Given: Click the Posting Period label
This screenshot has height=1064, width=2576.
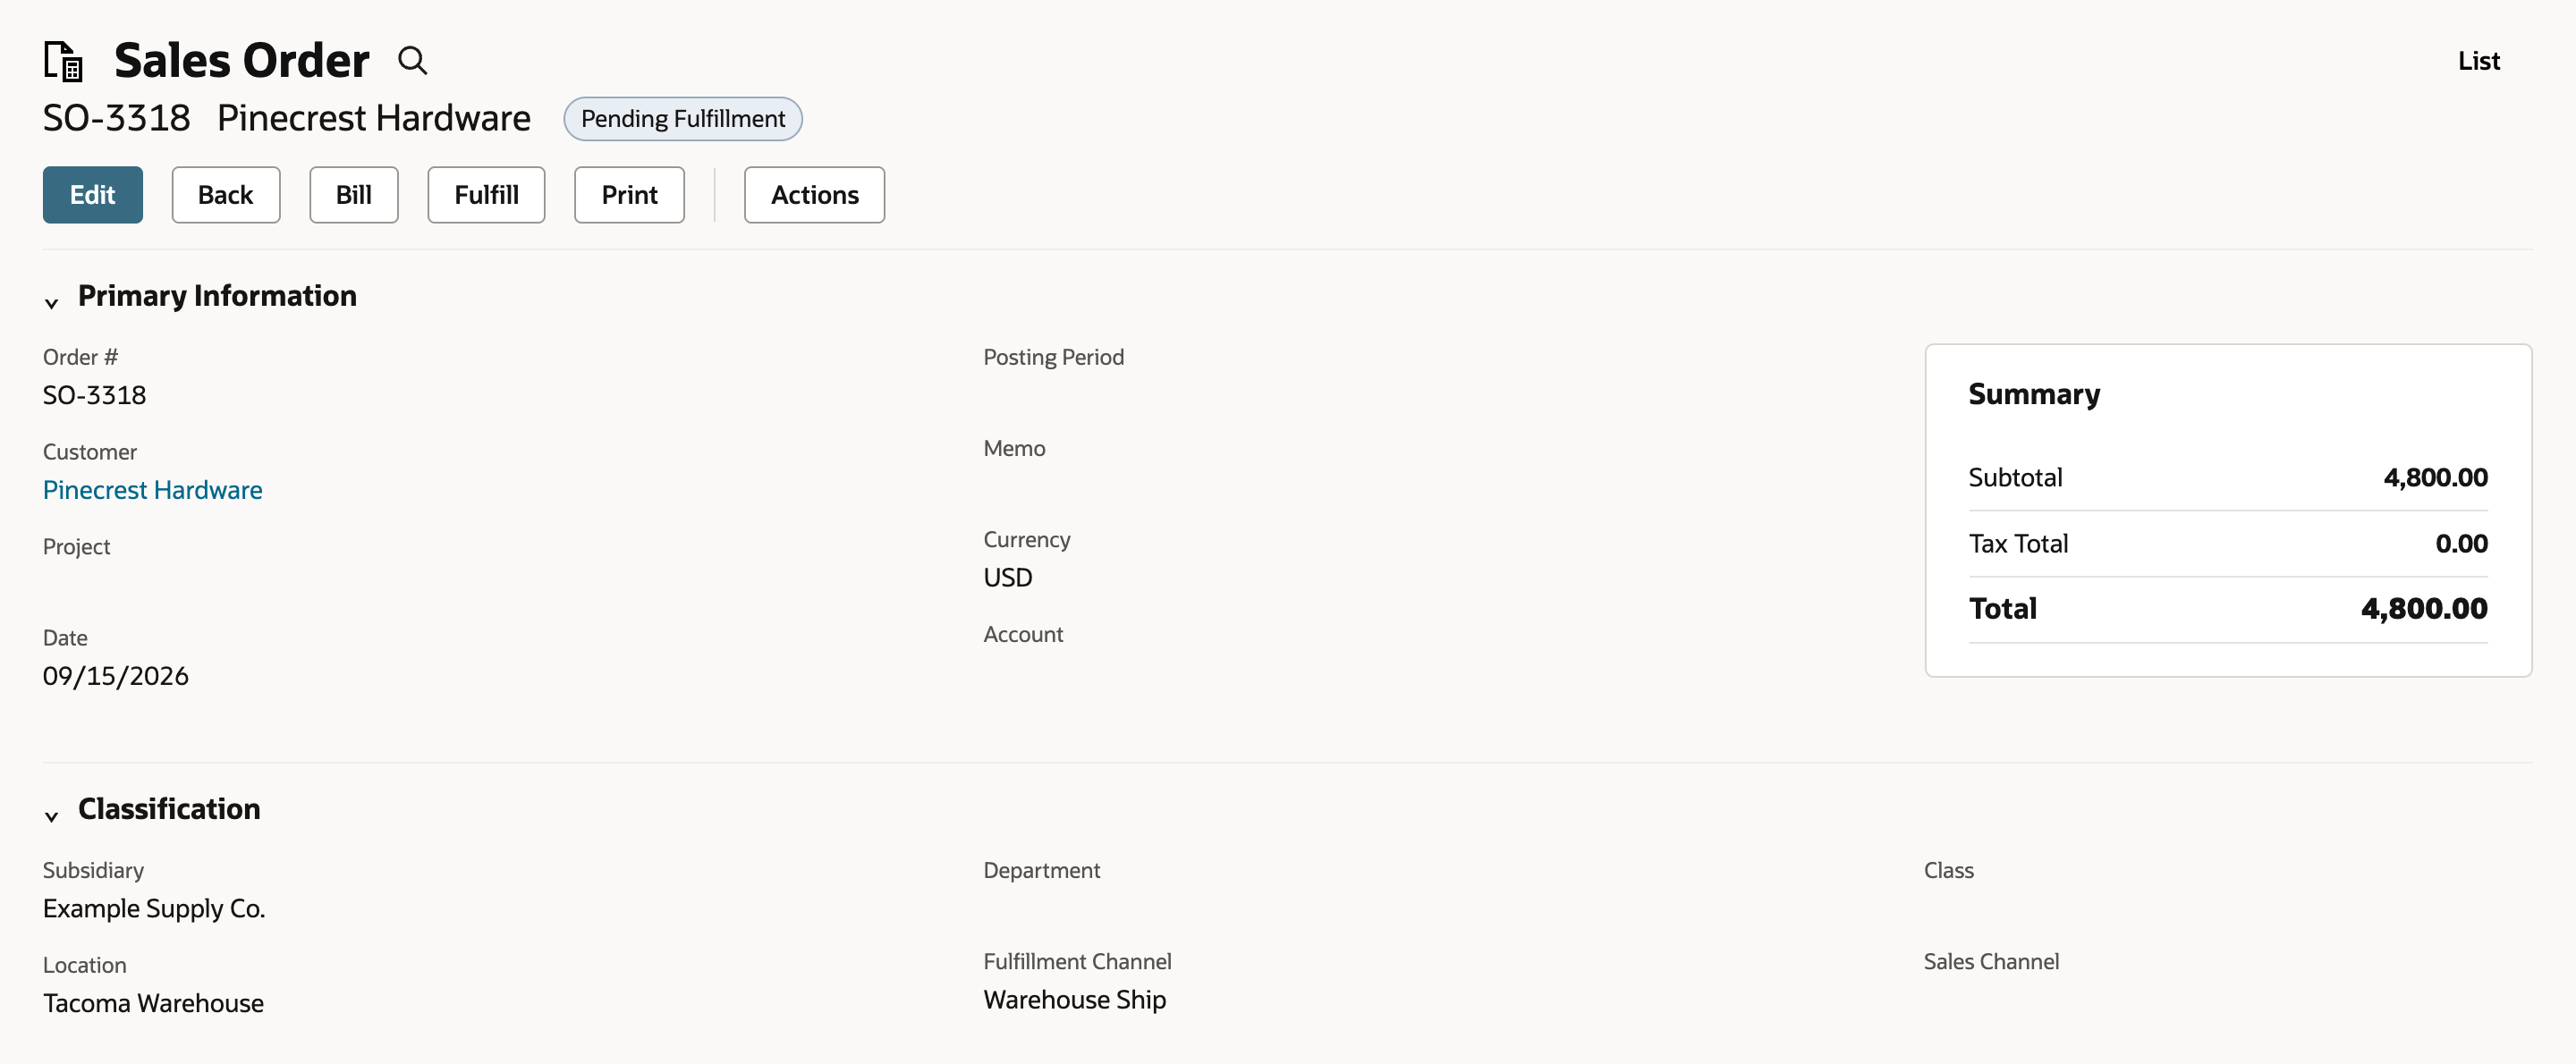Looking at the screenshot, I should (1054, 357).
